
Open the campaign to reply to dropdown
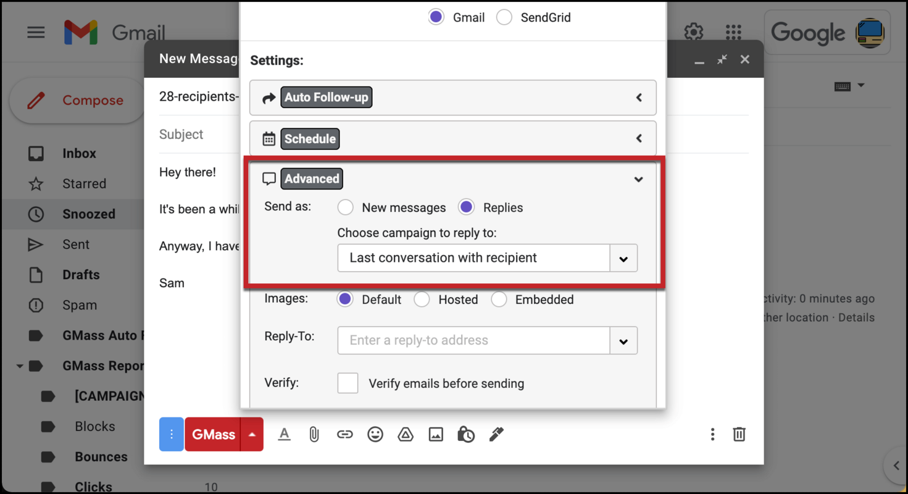pos(623,258)
